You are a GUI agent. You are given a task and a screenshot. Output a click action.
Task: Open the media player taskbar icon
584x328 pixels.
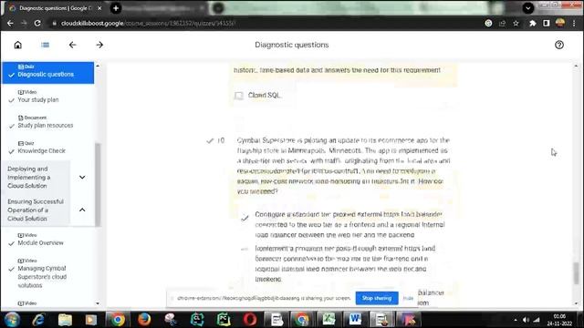click(x=91, y=320)
